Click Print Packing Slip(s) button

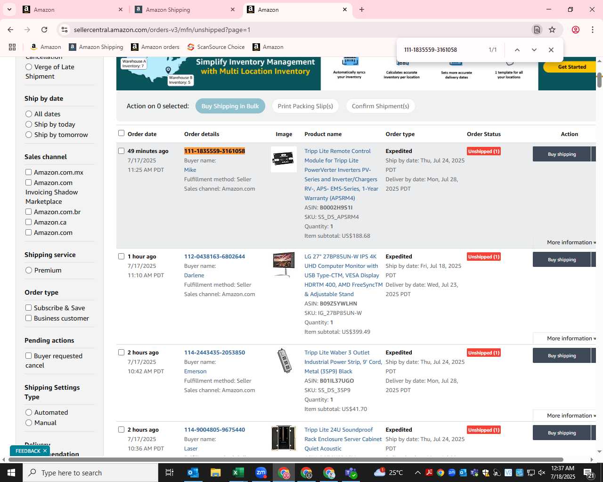(305, 106)
